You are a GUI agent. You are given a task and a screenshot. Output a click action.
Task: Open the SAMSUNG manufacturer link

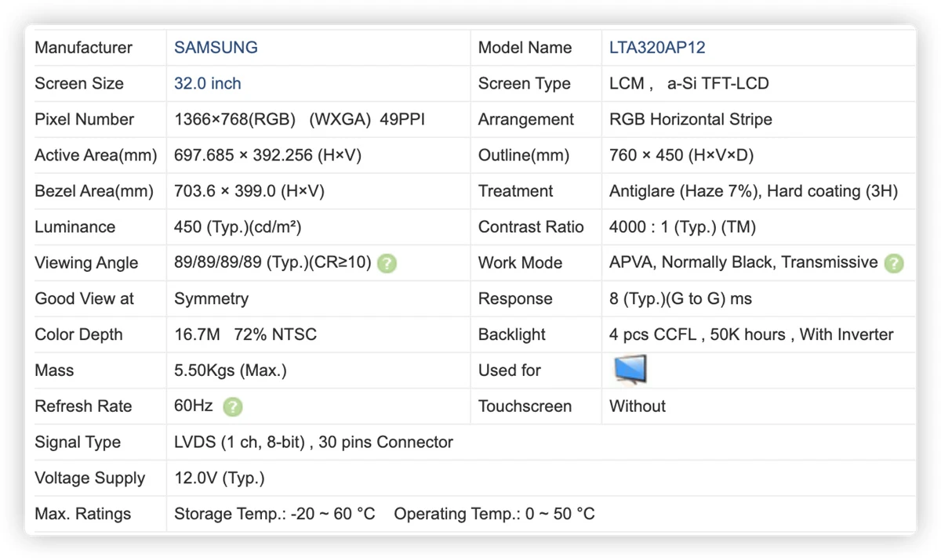pyautogui.click(x=216, y=48)
